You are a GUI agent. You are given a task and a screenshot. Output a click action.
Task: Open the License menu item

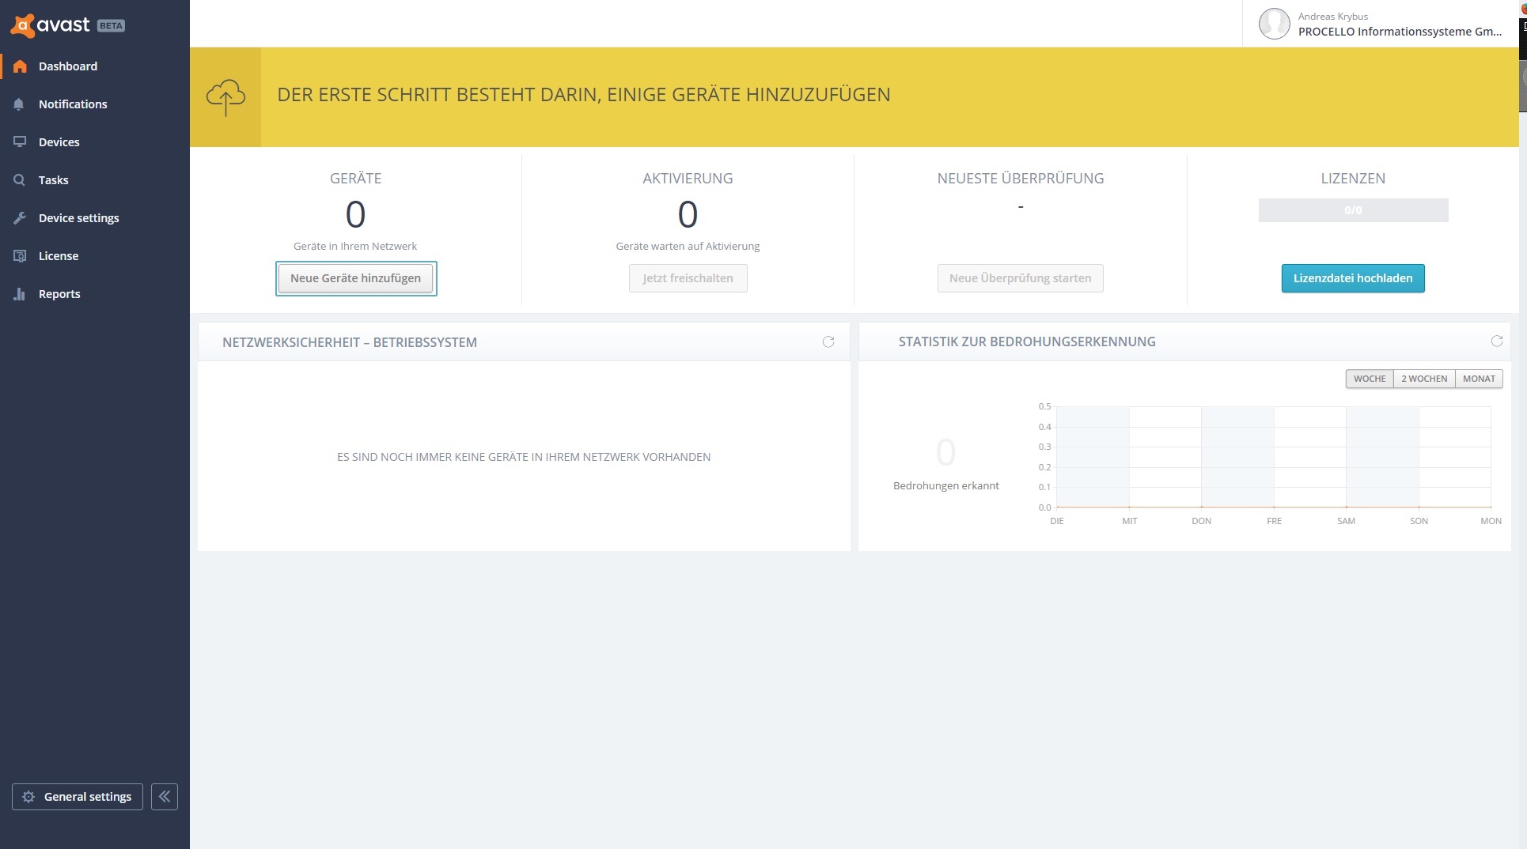[x=95, y=256]
